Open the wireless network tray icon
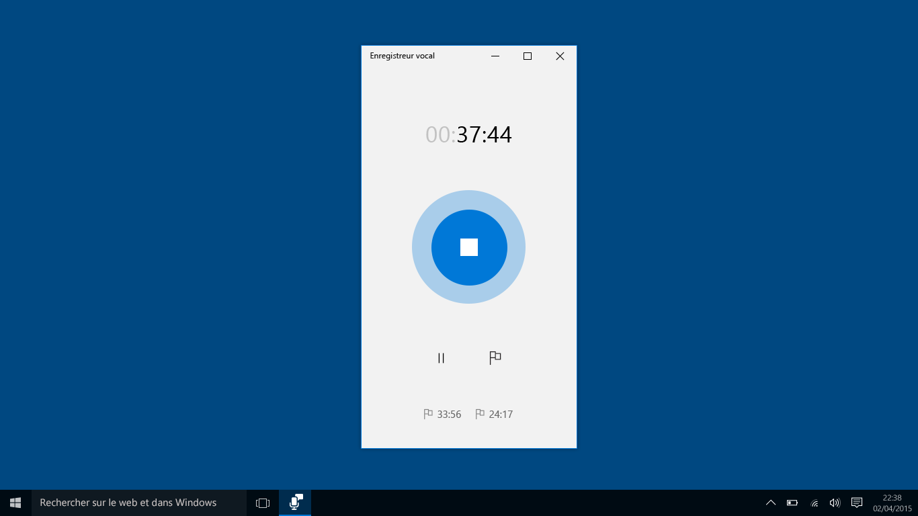This screenshot has width=918, height=516. [x=813, y=502]
